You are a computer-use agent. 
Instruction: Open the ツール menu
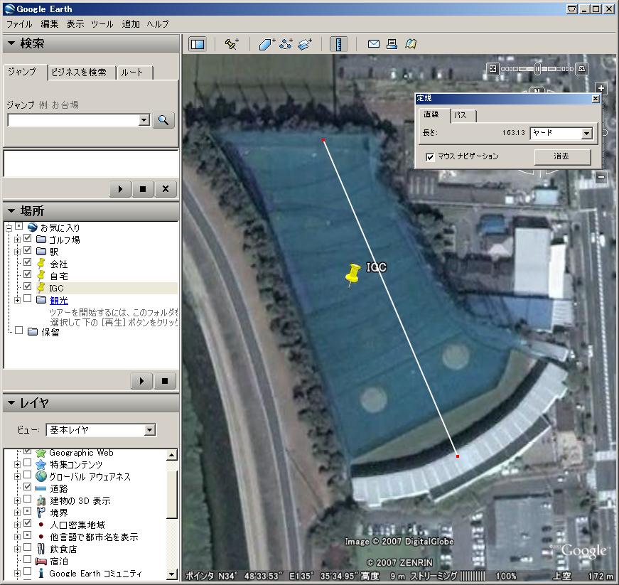102,24
